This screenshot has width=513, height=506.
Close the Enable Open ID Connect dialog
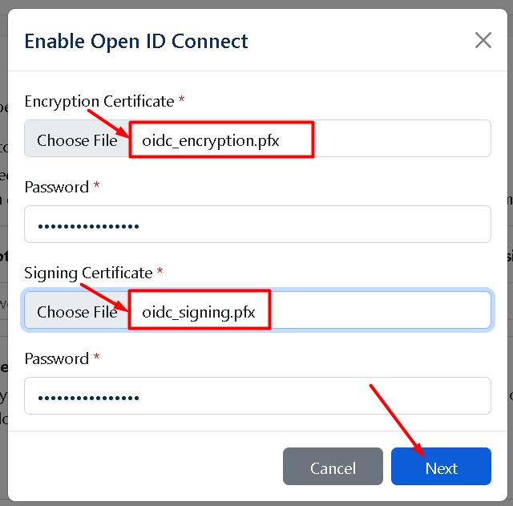click(483, 40)
